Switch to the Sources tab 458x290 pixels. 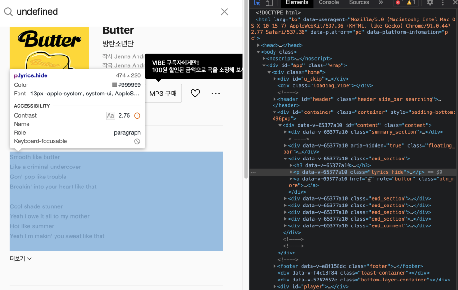(x=359, y=3)
